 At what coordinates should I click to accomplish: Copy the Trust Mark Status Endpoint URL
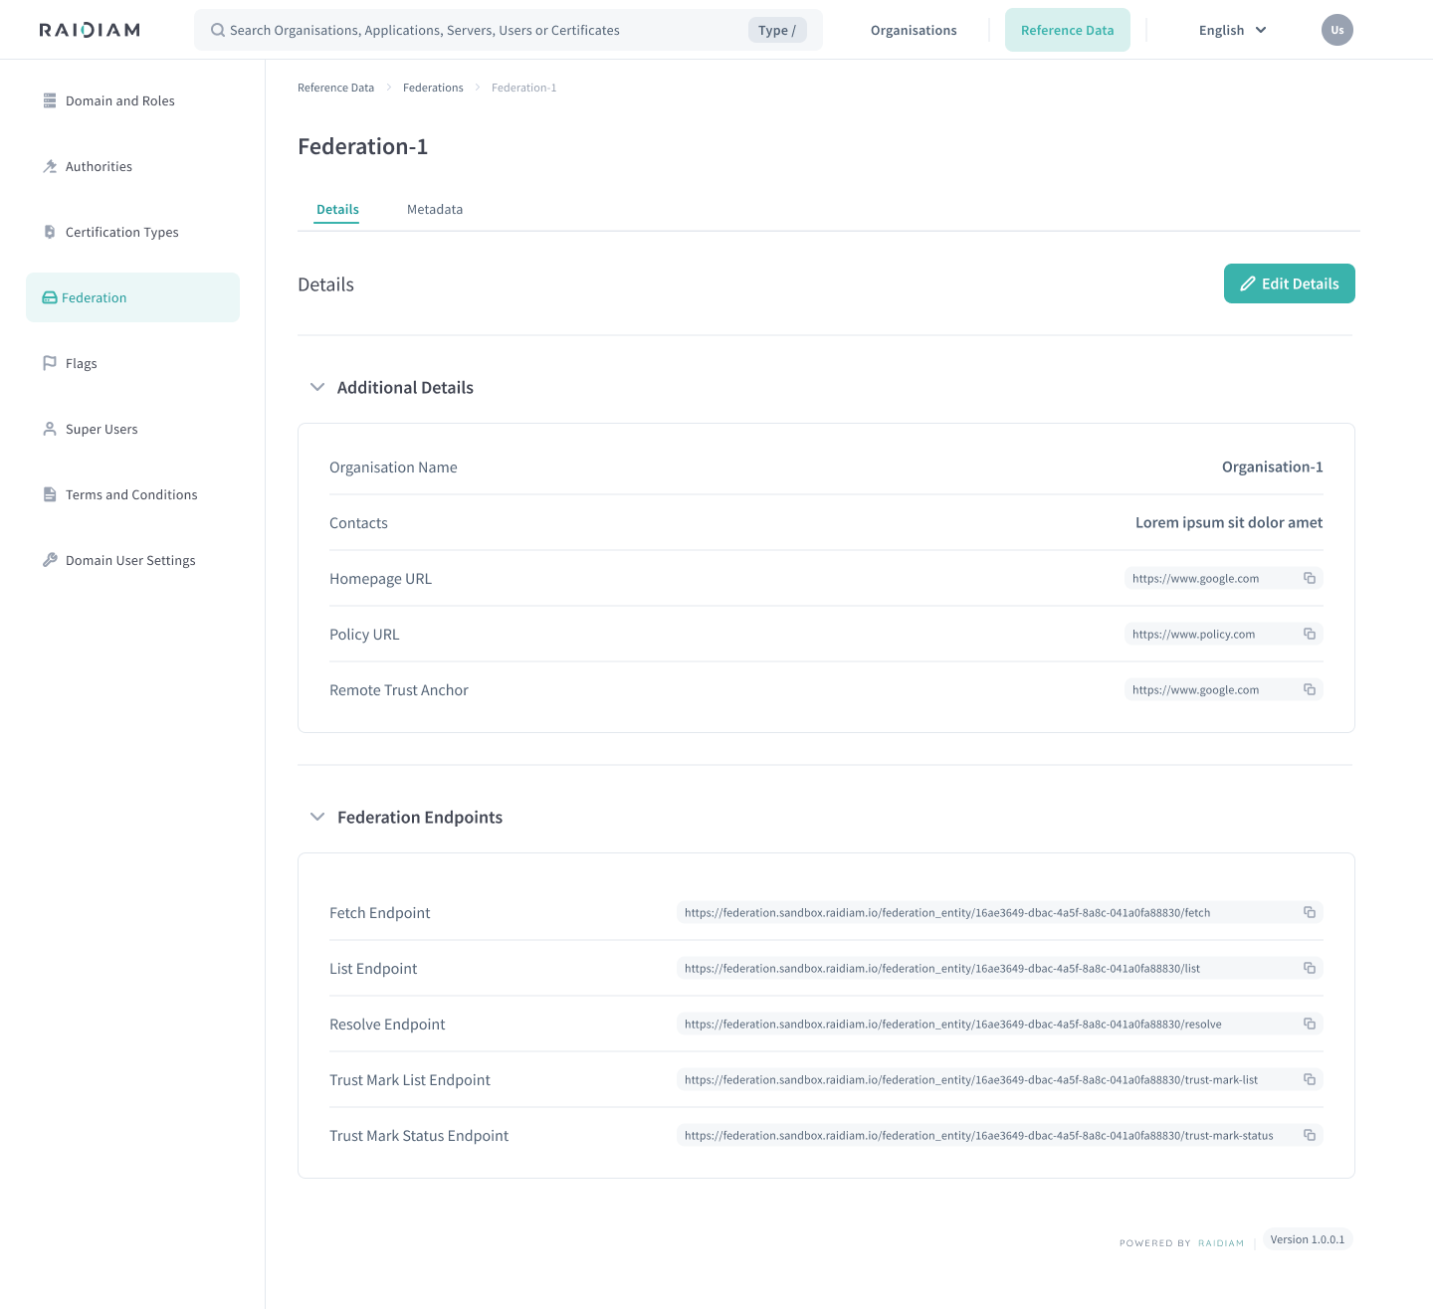pos(1310,1135)
